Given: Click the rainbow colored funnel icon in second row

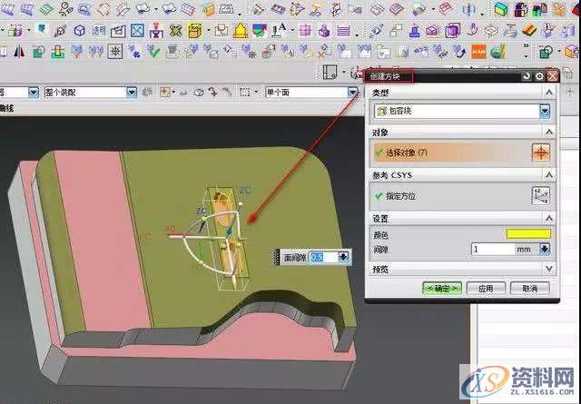Looking at the screenshot, I should tap(260, 30).
